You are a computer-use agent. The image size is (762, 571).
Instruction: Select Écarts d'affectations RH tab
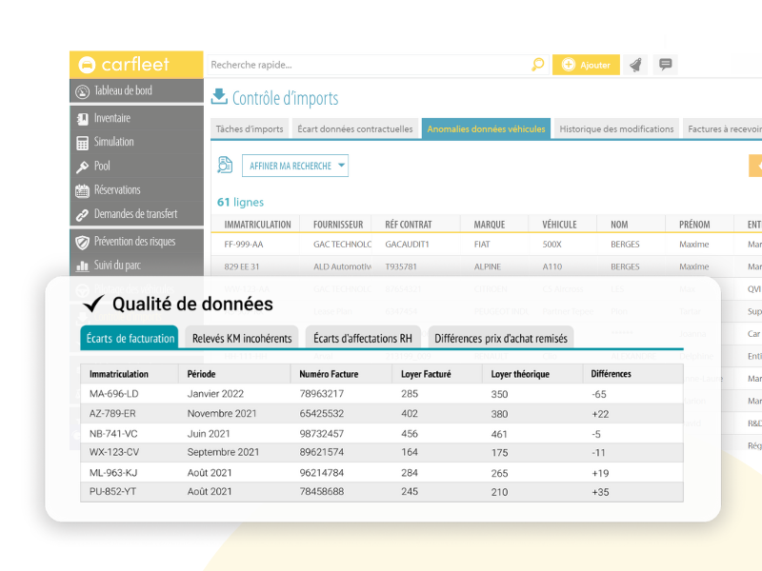pos(363,338)
